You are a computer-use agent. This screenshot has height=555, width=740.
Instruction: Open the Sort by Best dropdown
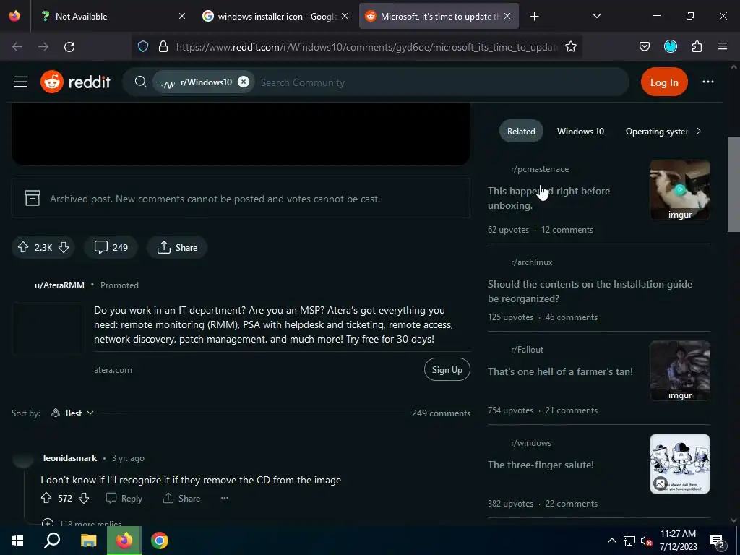click(73, 413)
